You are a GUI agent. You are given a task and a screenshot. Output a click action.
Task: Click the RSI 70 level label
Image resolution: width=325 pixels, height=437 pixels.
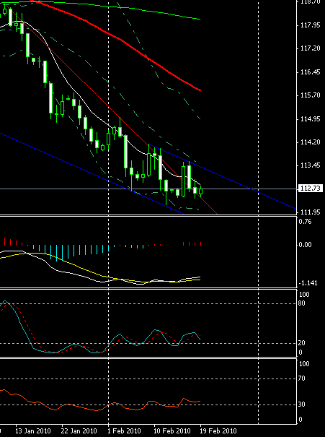tap(302, 378)
